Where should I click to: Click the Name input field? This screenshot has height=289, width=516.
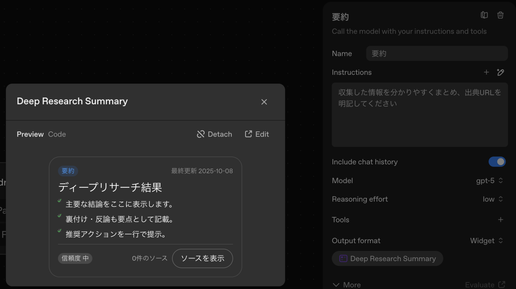436,54
